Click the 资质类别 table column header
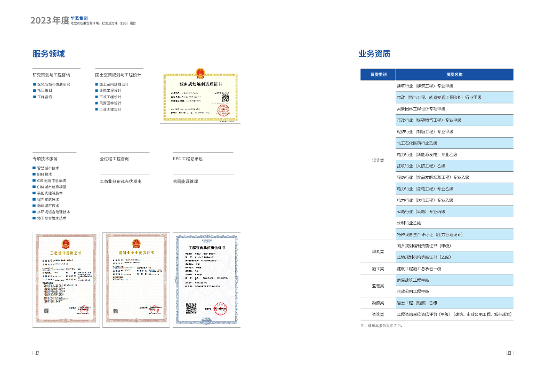 pyautogui.click(x=378, y=75)
